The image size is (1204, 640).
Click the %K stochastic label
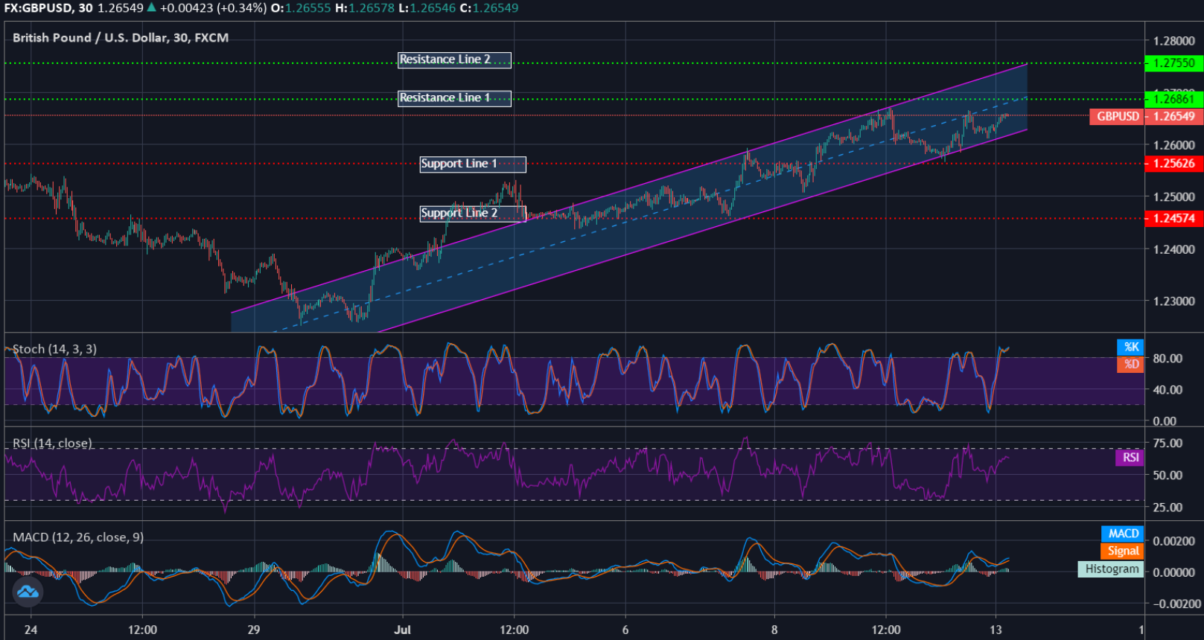click(1130, 347)
